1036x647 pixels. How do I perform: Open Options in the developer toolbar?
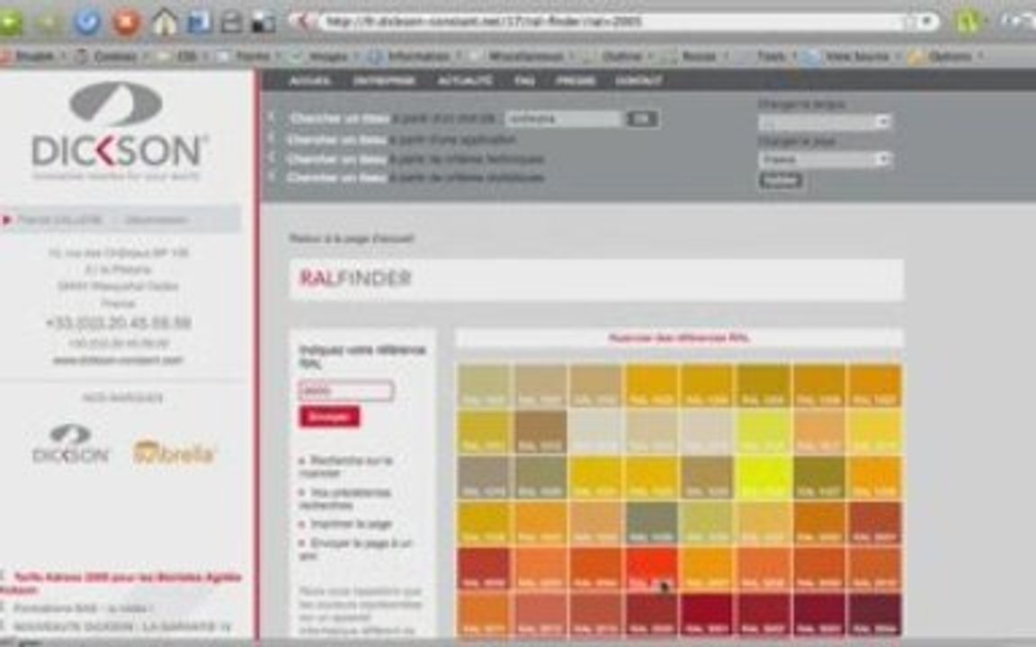[945, 57]
